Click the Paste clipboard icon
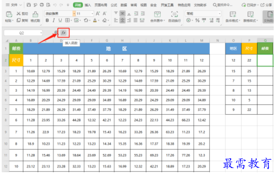The width and height of the screenshot is (275, 177). pos(9,14)
